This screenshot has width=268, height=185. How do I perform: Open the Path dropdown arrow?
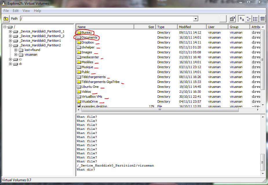[x=196, y=19]
